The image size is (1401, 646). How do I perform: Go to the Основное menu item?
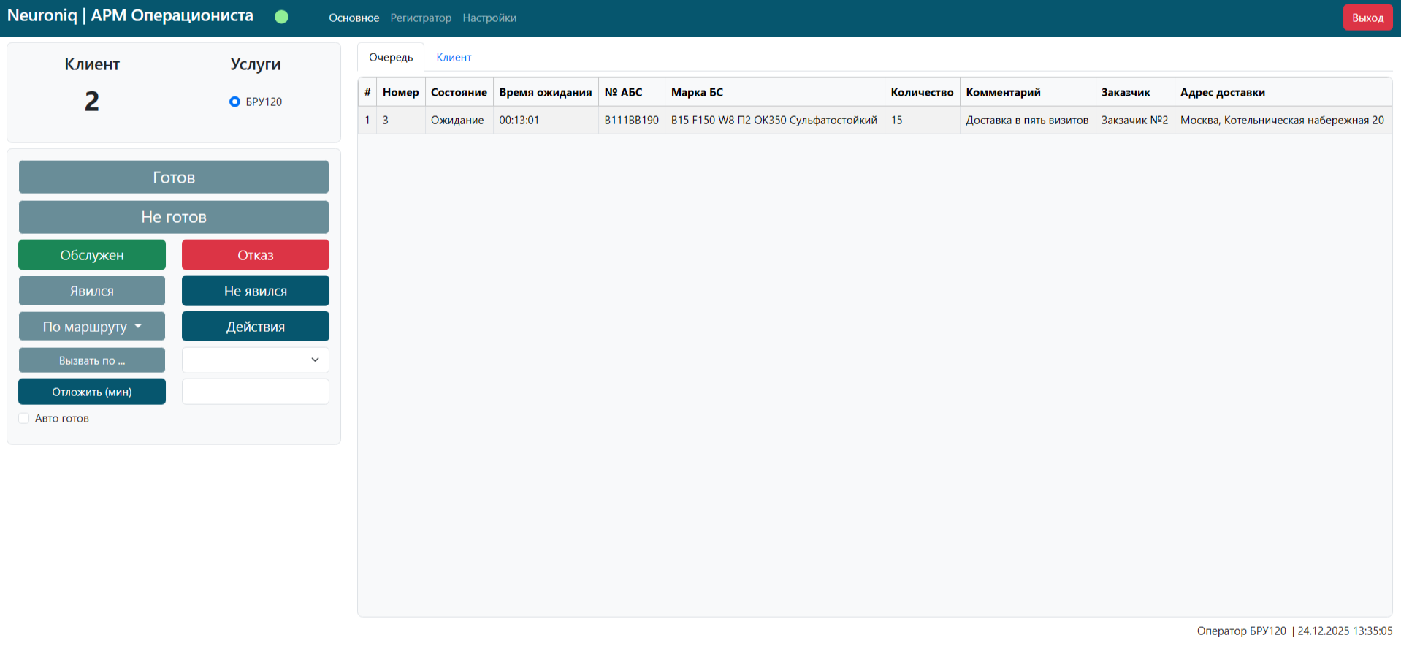point(354,18)
